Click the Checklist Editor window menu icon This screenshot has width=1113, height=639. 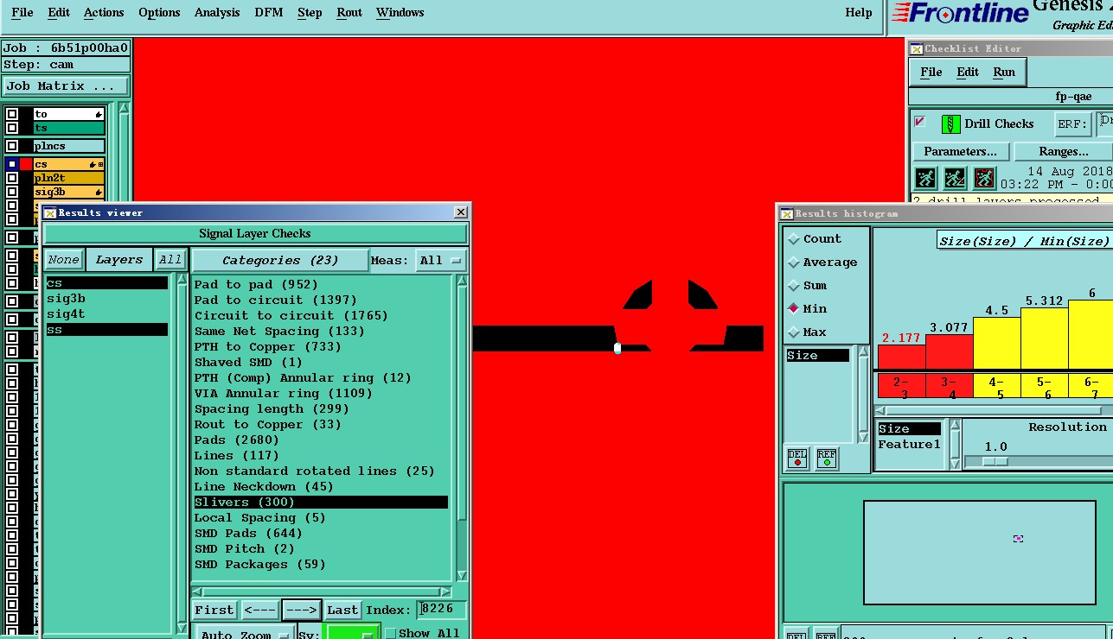click(916, 49)
